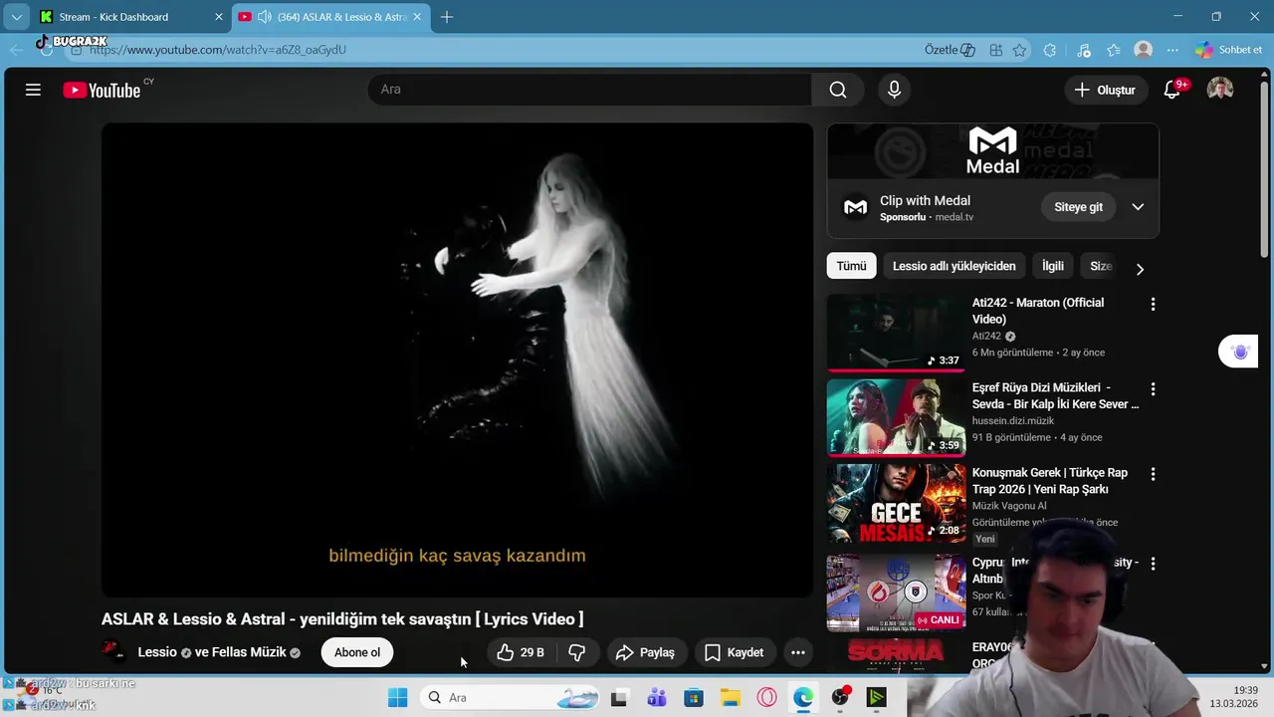The width and height of the screenshot is (1274, 717).
Task: Open browser settings and more menu
Action: coord(1172,50)
